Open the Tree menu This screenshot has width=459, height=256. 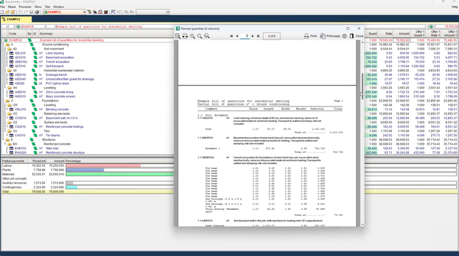click(48, 7)
